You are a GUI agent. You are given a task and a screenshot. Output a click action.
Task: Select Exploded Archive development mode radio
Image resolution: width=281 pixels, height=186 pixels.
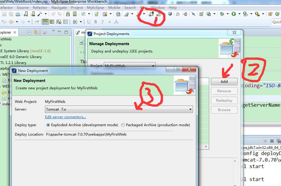[48, 125]
